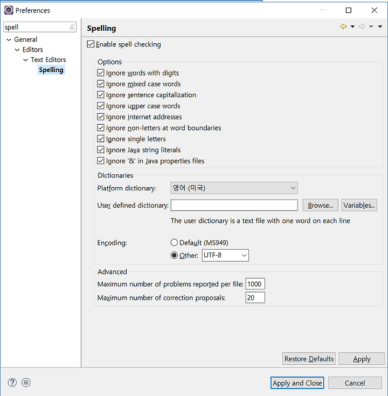This screenshot has height=396, width=388.
Task: Close the Preferences window
Action: [374, 10]
